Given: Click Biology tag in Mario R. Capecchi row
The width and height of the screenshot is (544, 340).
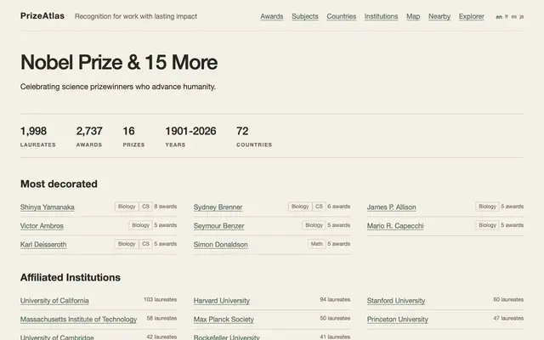Looking at the screenshot, I should click(x=487, y=225).
